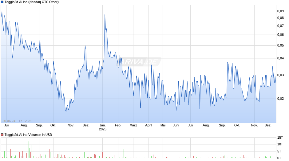Click the 'Jan. 2025' month label

(x=103, y=127)
